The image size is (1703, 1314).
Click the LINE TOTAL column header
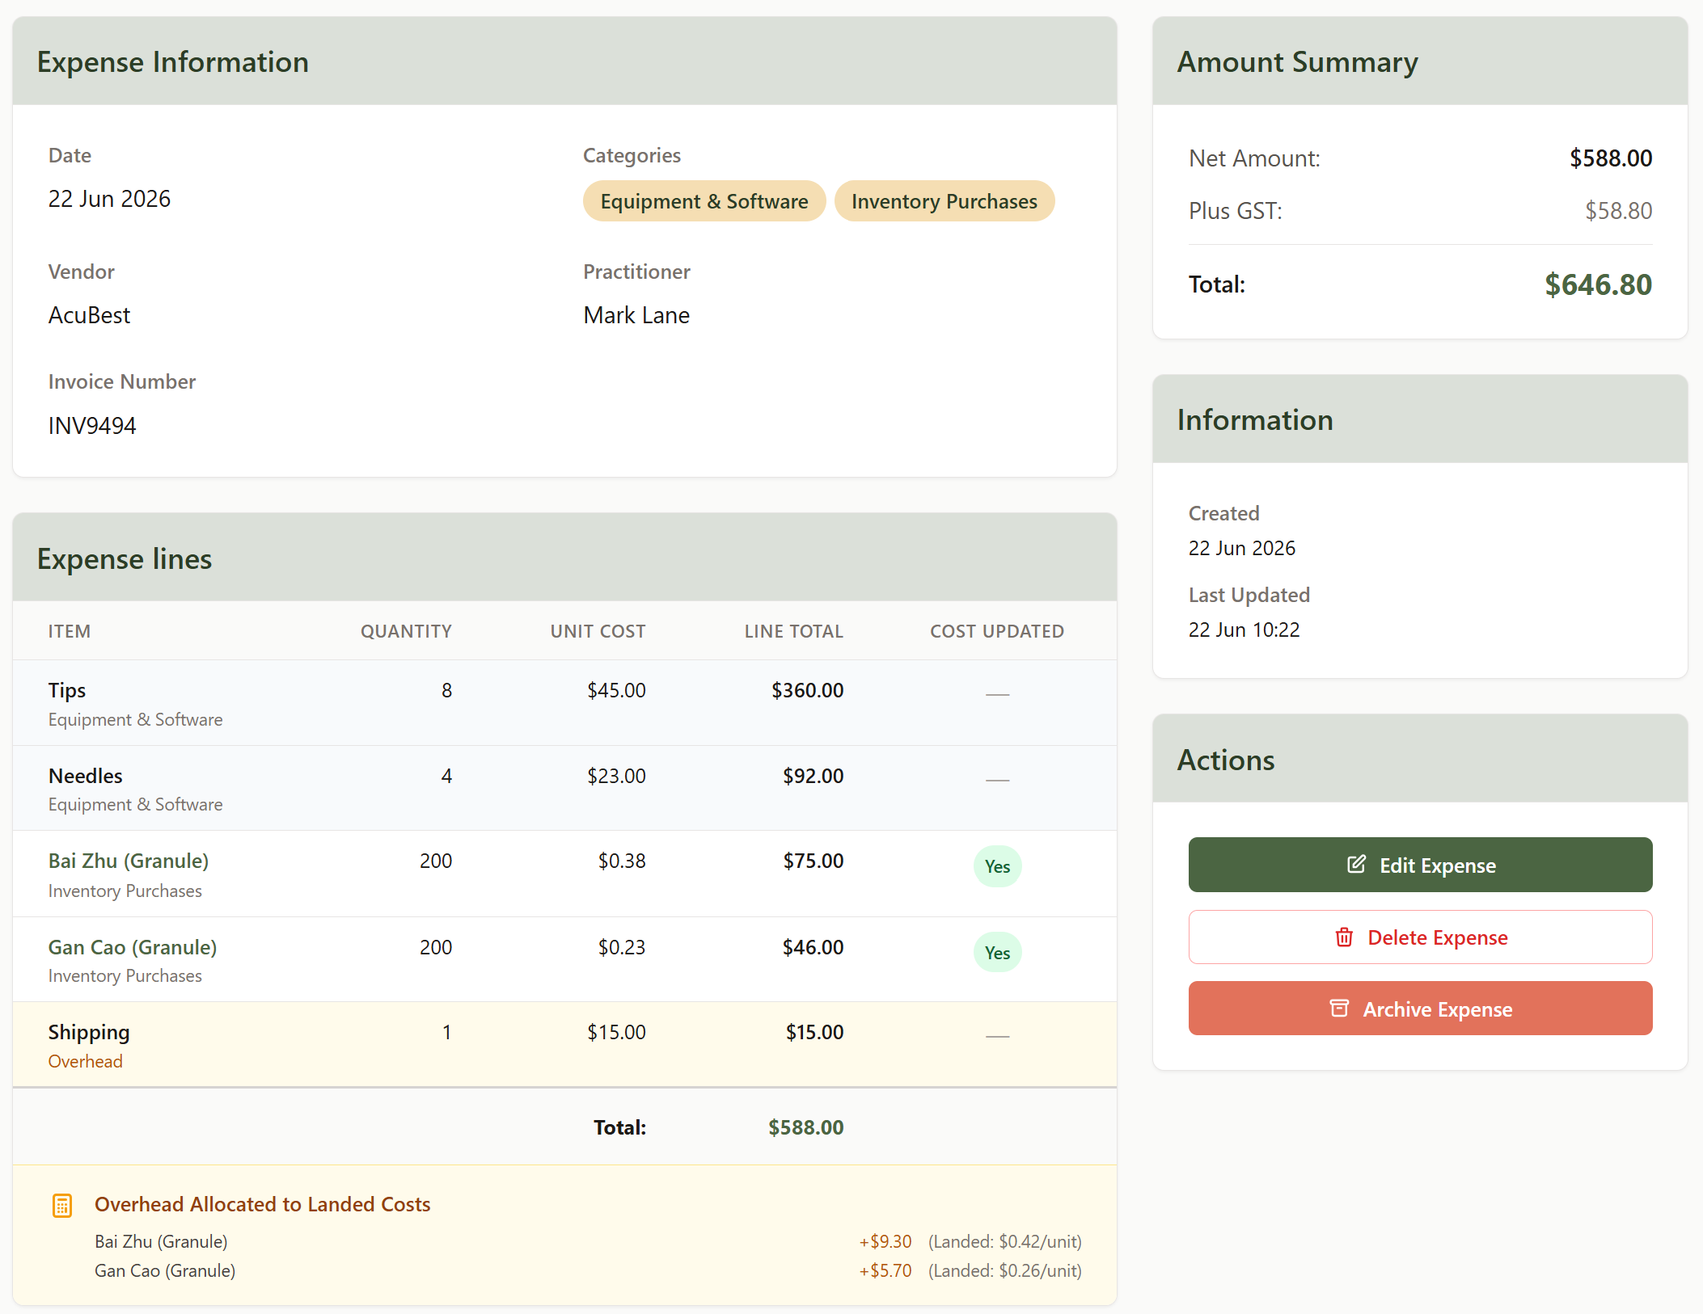[x=793, y=631]
